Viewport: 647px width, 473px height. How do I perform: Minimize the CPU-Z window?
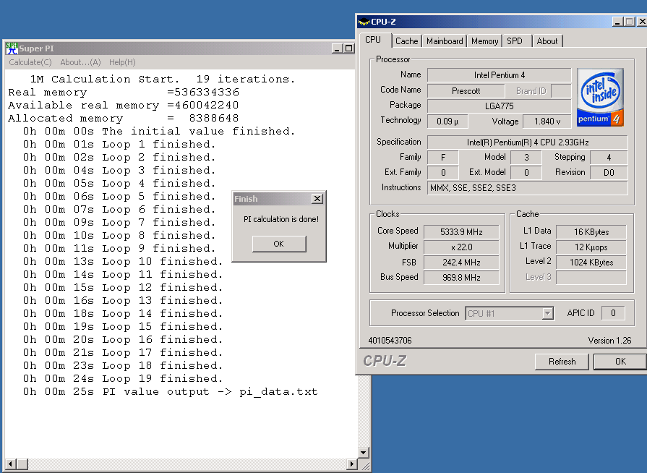tap(617, 22)
